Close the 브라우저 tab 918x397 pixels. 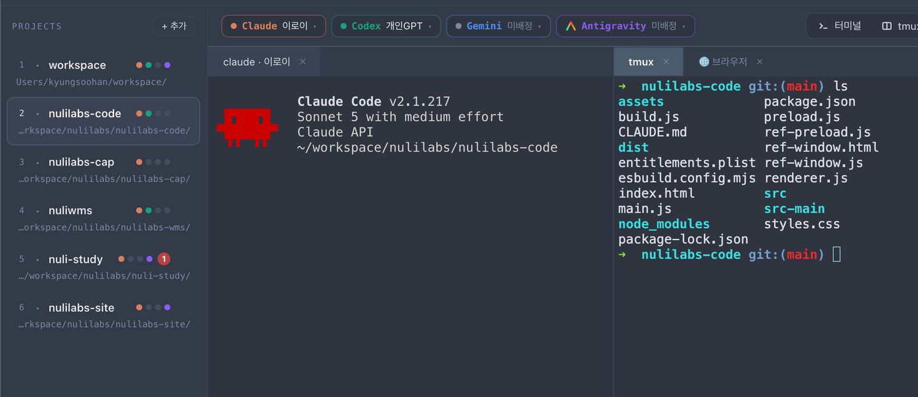(760, 62)
